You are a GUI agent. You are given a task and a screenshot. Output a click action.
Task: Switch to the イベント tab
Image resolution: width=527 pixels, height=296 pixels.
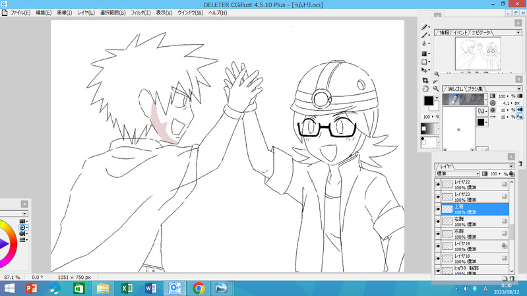[x=460, y=32]
